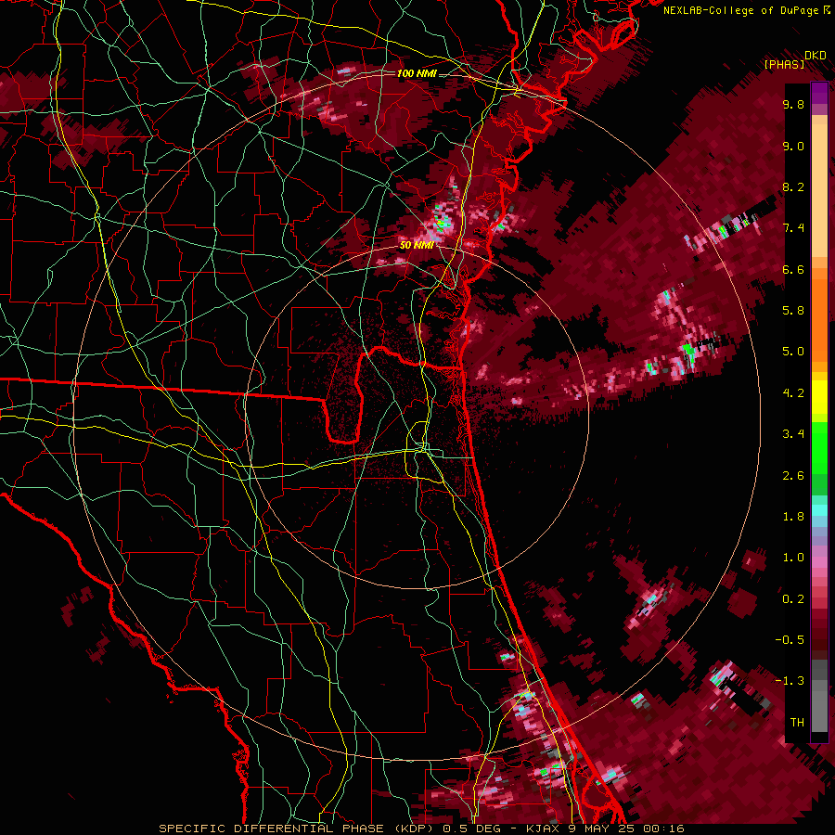Click the "8.2" legend value

pos(793,186)
